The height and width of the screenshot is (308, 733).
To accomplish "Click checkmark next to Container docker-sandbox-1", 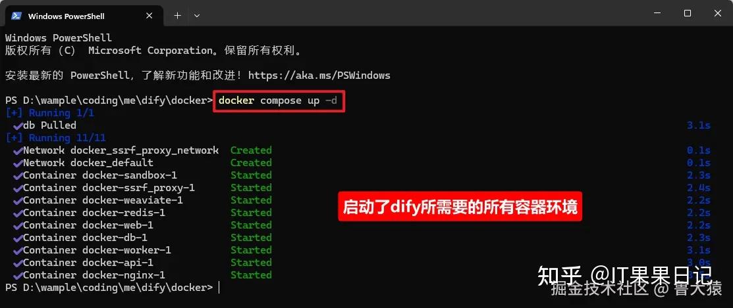I will 18,175.
